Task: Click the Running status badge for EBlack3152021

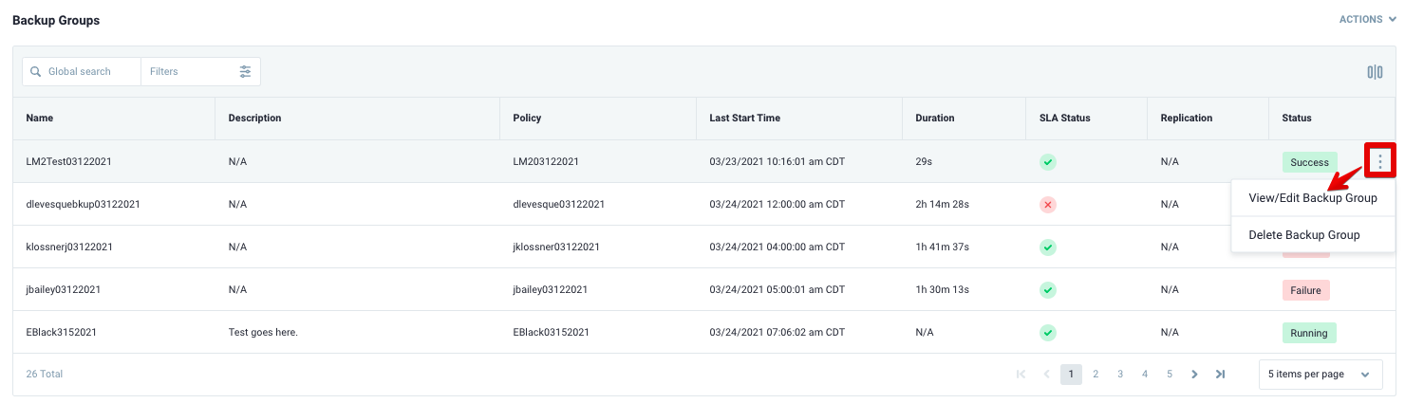Action: point(1309,333)
